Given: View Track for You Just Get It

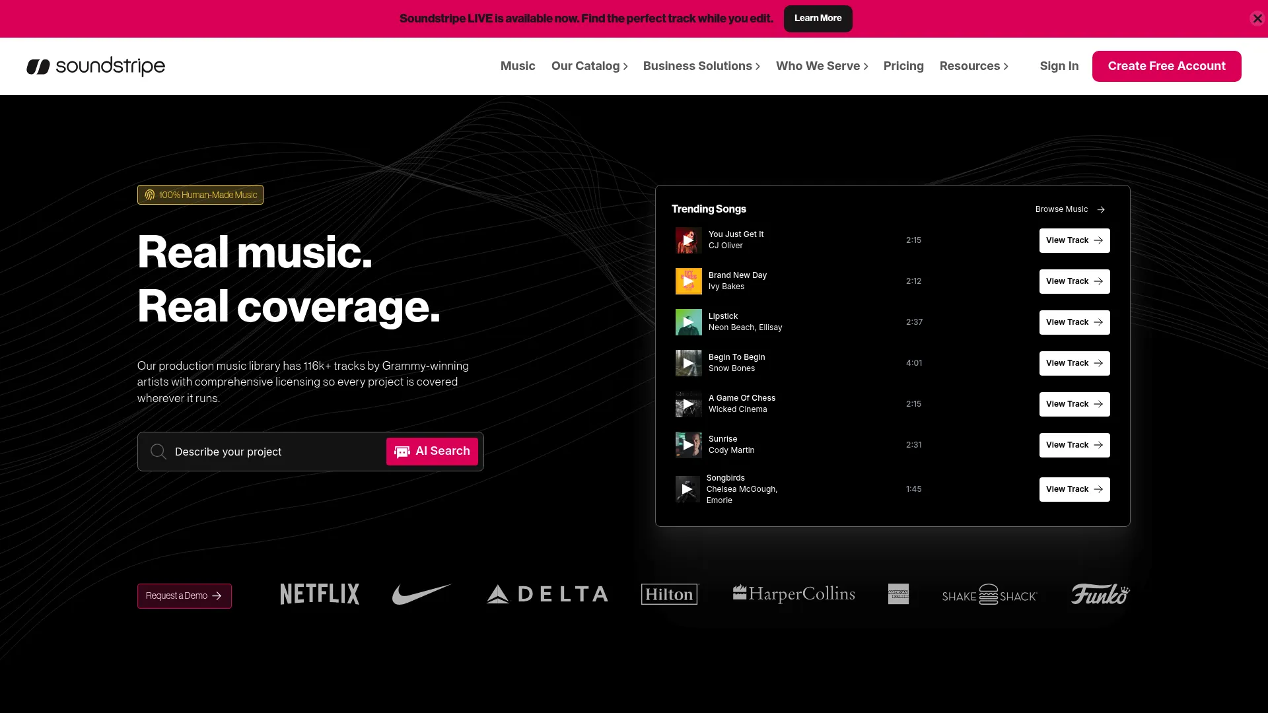Looking at the screenshot, I should (1074, 240).
